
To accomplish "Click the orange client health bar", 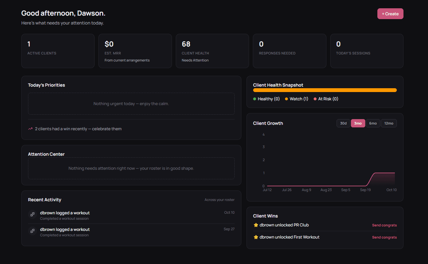I will pyautogui.click(x=325, y=90).
